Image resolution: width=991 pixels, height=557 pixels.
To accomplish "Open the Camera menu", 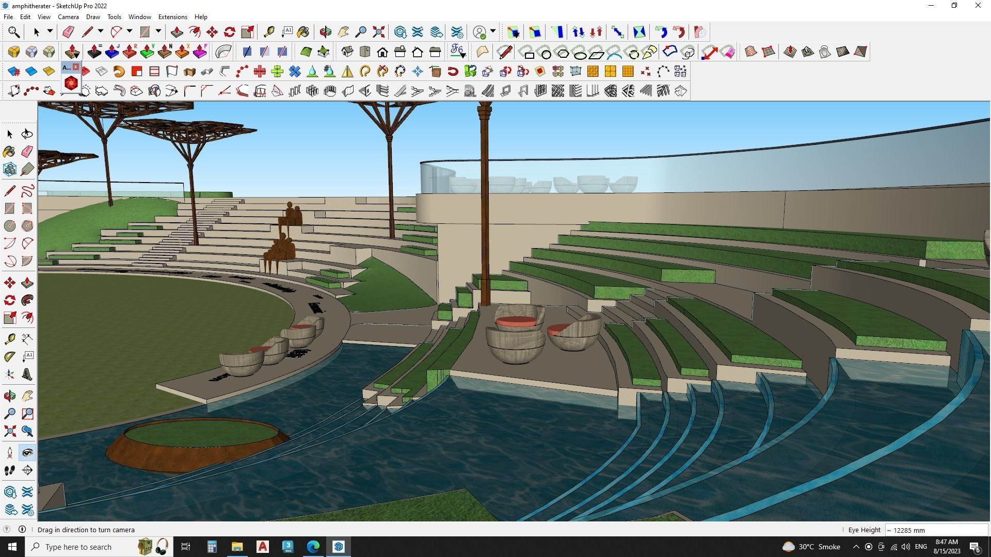I will 68,17.
